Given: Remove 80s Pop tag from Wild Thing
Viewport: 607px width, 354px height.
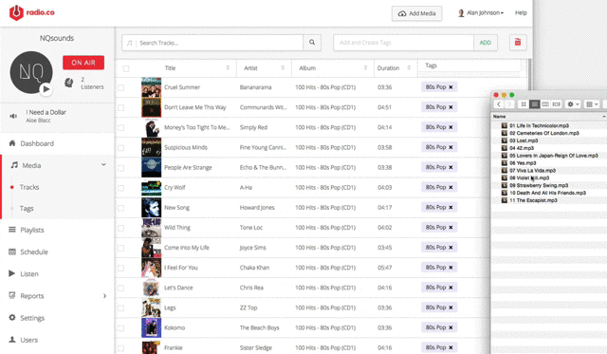Looking at the screenshot, I should tap(451, 228).
